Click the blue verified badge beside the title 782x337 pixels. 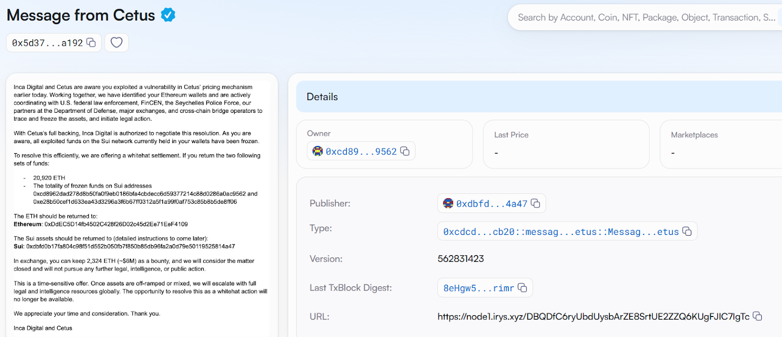[168, 15]
